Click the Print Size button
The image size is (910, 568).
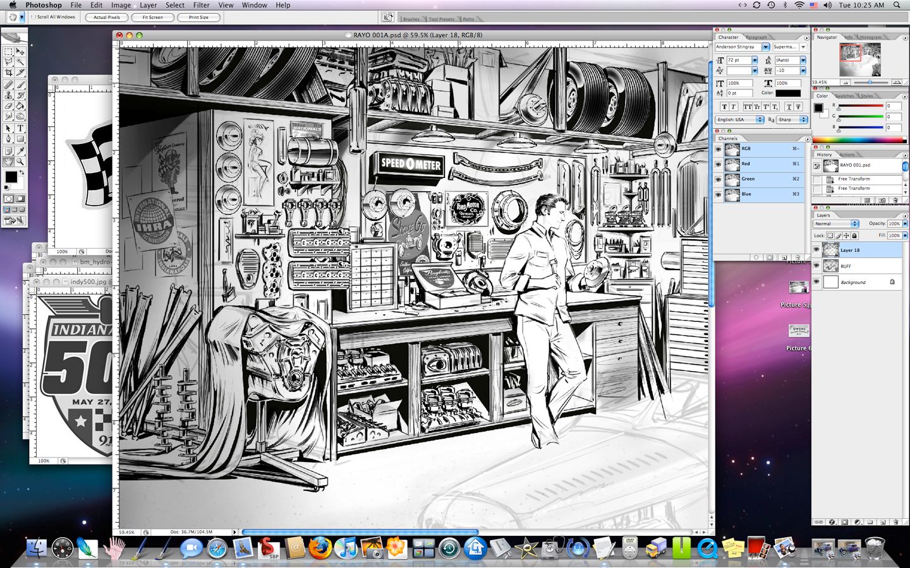(x=198, y=18)
